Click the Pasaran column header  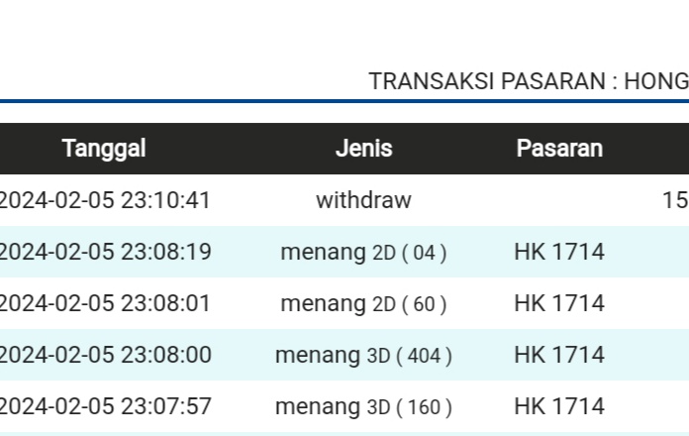[559, 149]
